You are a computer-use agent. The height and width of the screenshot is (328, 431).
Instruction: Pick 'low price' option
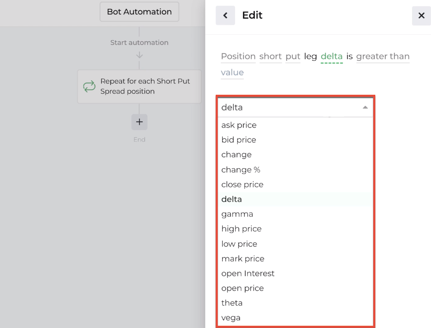click(x=295, y=244)
